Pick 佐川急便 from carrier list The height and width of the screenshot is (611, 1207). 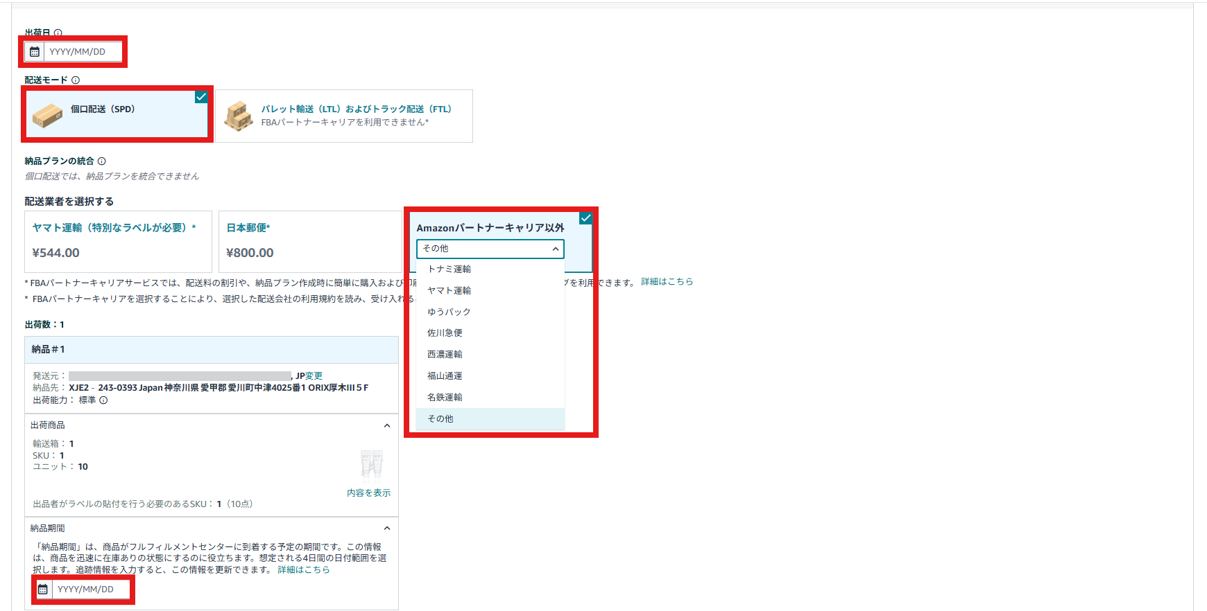pyautogui.click(x=445, y=333)
